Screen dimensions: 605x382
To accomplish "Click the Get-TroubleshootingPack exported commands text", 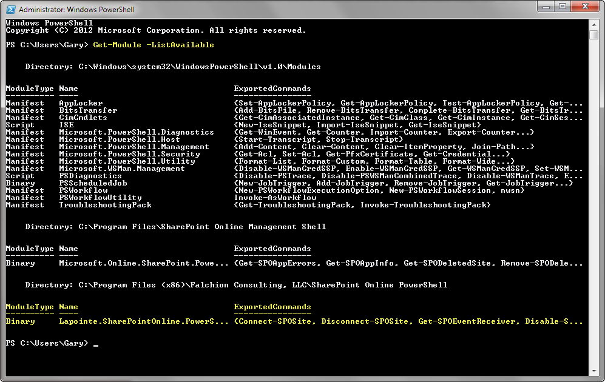I will [362, 205].
